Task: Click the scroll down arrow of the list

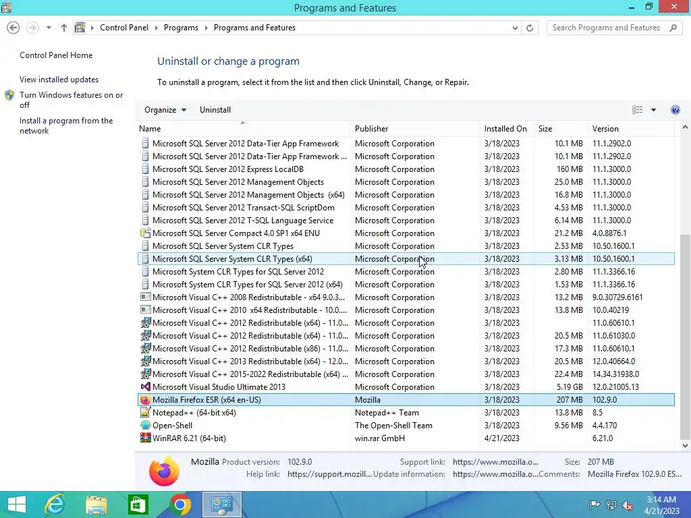Action: point(685,445)
